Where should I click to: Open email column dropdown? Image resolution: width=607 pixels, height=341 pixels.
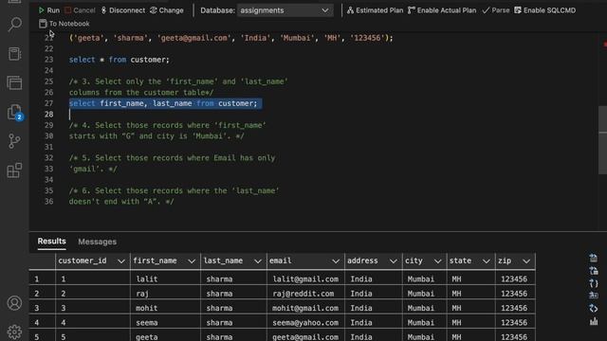coord(336,261)
